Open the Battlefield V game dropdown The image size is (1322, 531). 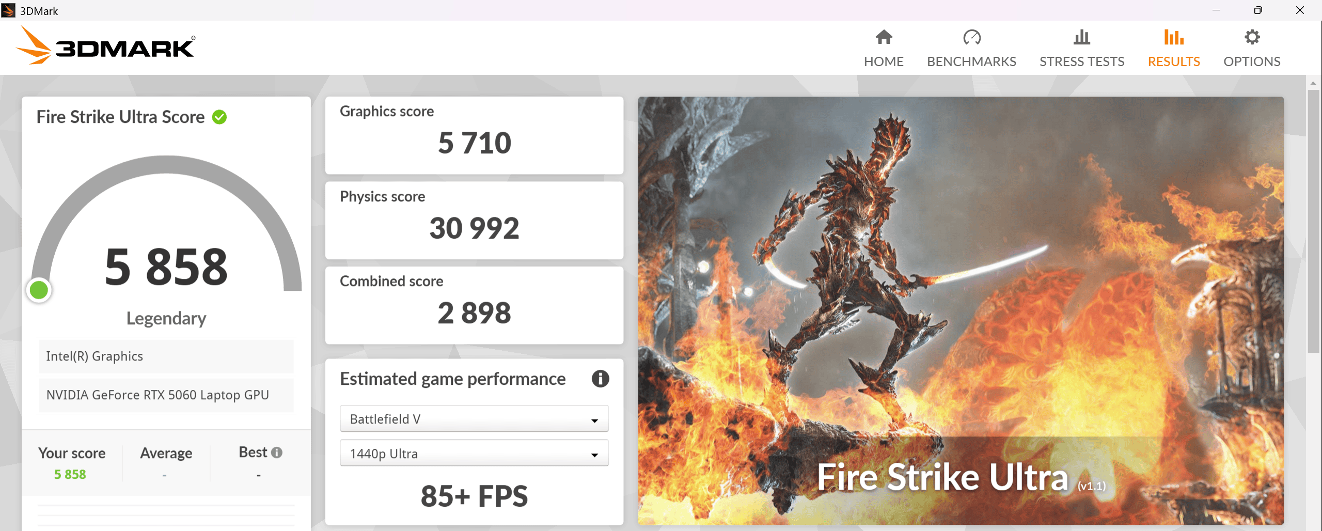tap(474, 419)
